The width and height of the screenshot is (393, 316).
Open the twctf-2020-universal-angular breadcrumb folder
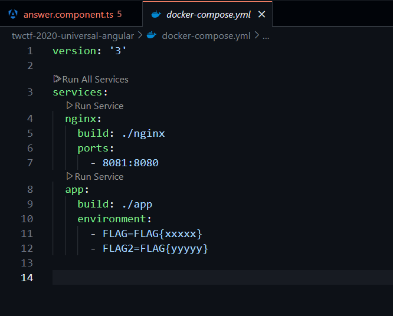tap(73, 35)
